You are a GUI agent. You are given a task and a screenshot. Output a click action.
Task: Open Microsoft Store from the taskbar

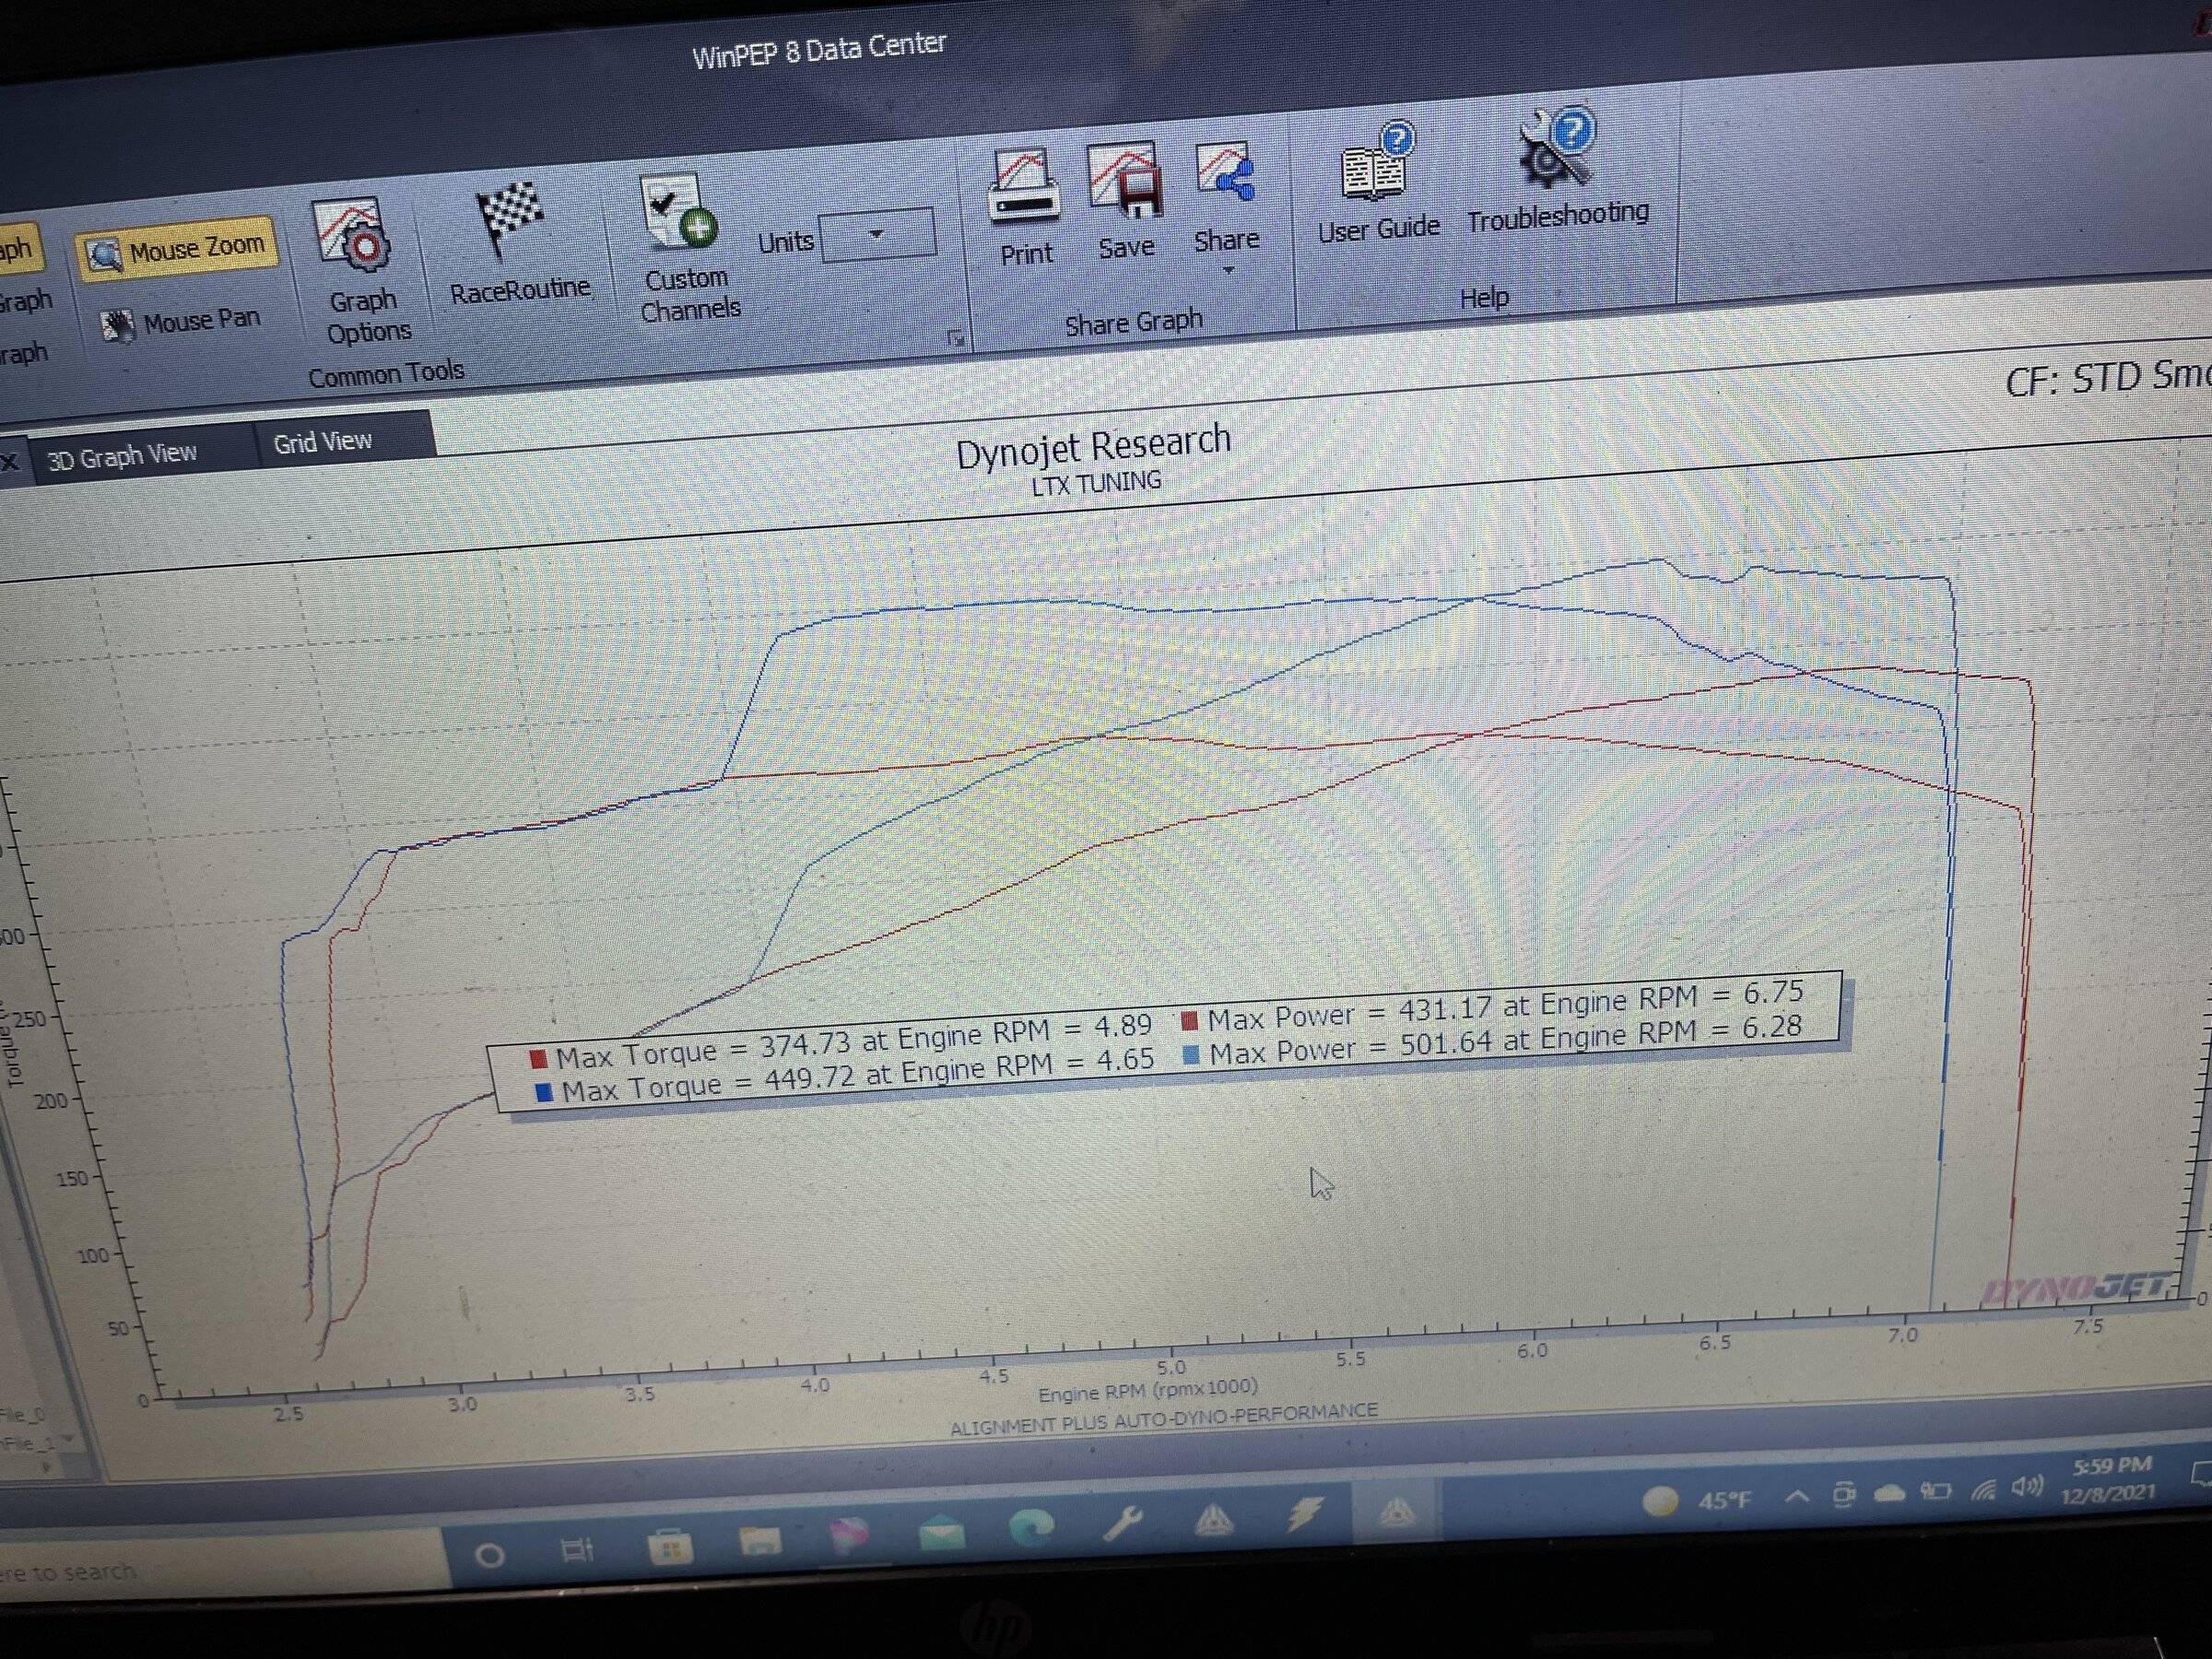669,1547
